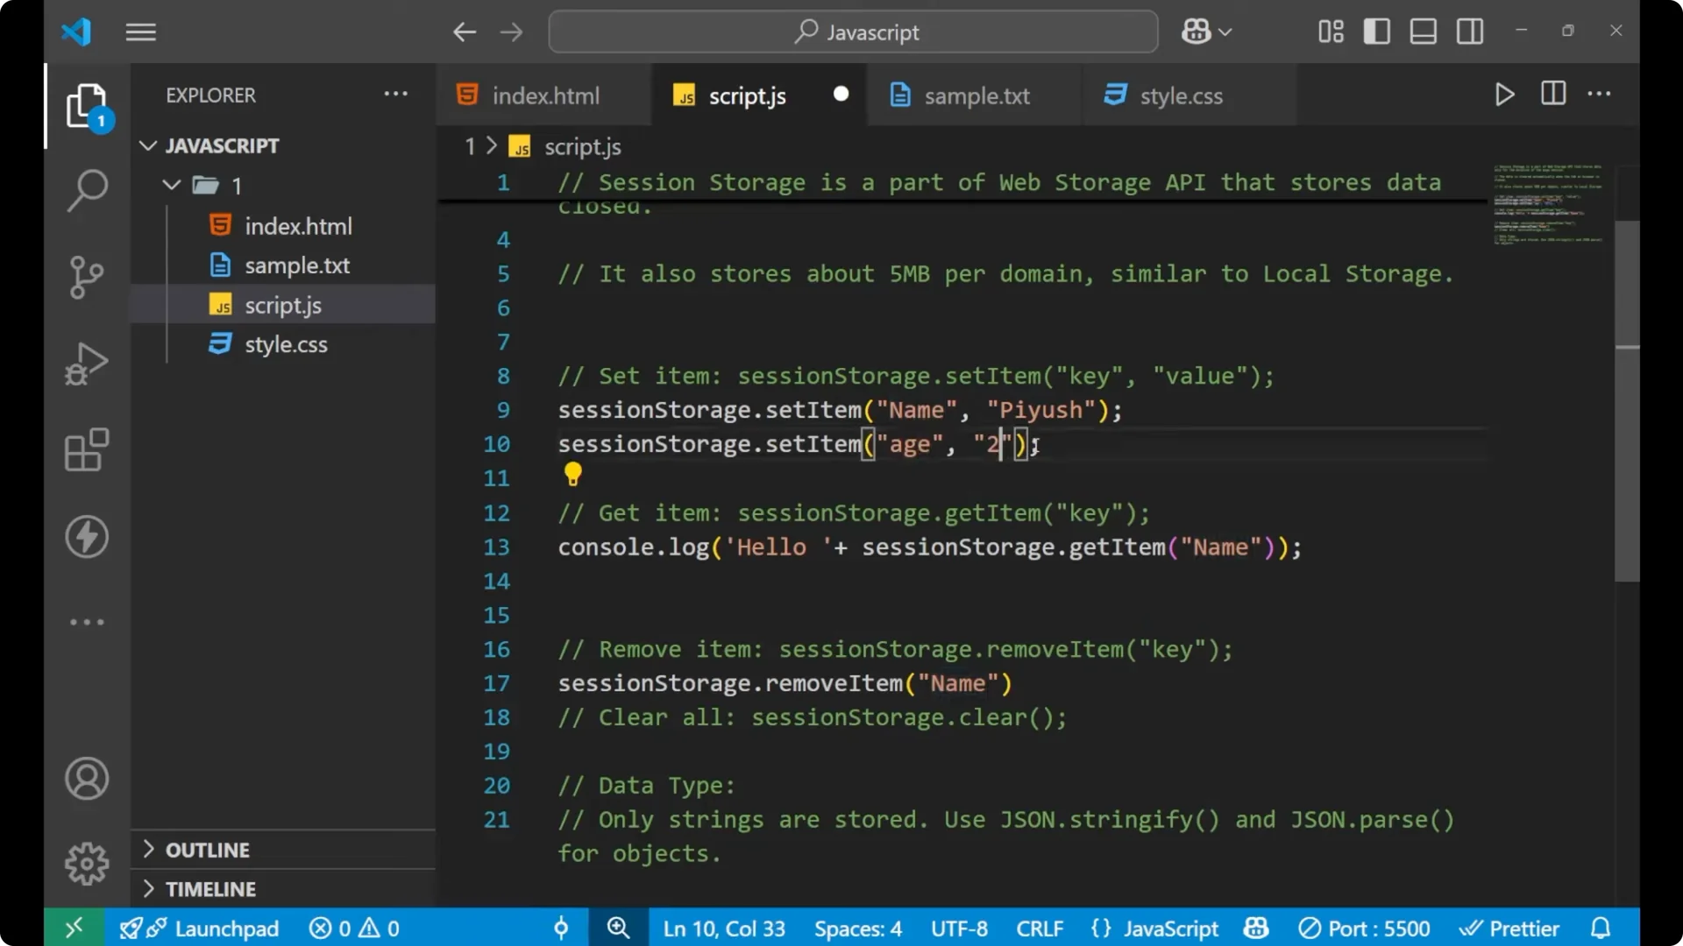Viewport: 1683px width, 946px height.
Task: Open the Search view in the Activity Bar
Action: click(x=86, y=190)
